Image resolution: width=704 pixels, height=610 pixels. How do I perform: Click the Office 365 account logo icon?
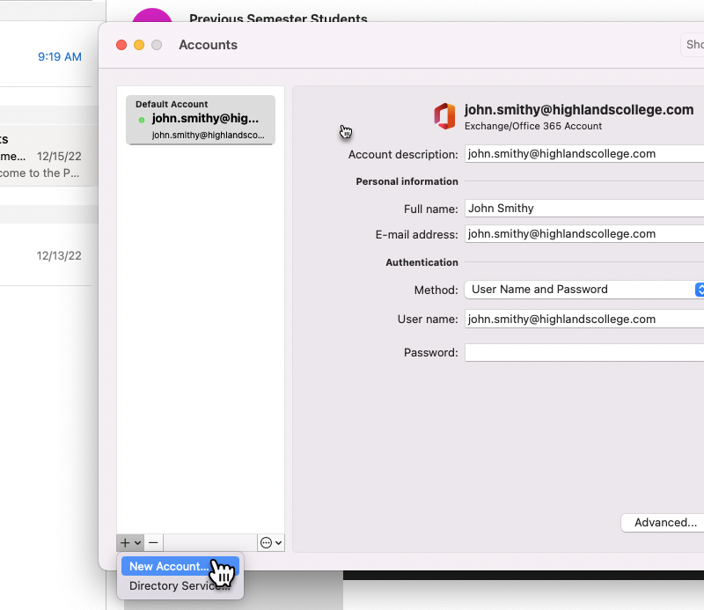pyautogui.click(x=445, y=115)
